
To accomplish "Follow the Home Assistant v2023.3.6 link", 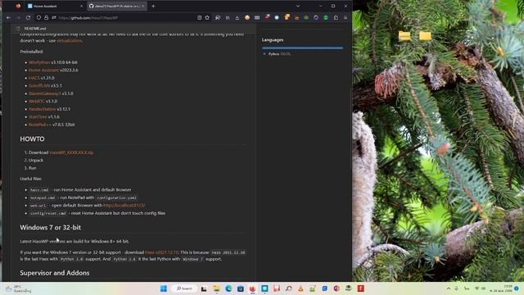I will pos(43,70).
